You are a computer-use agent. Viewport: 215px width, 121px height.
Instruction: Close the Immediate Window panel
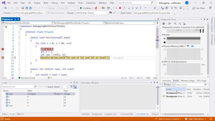(x=157, y=83)
